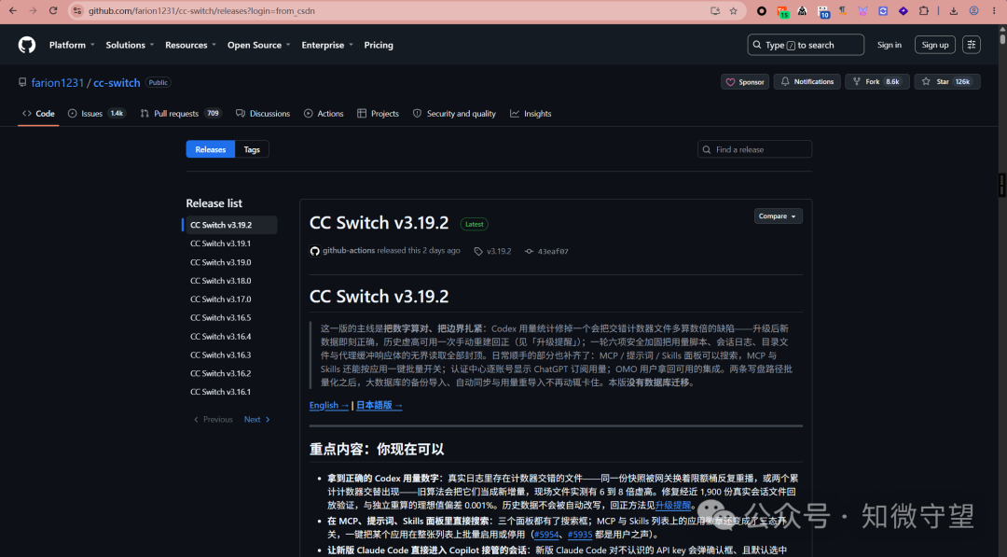
Task: Click the commit 43eaf07 icon link
Action: [529, 251]
